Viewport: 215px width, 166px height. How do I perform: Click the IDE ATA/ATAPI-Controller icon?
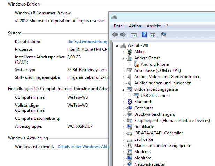tap(130, 133)
